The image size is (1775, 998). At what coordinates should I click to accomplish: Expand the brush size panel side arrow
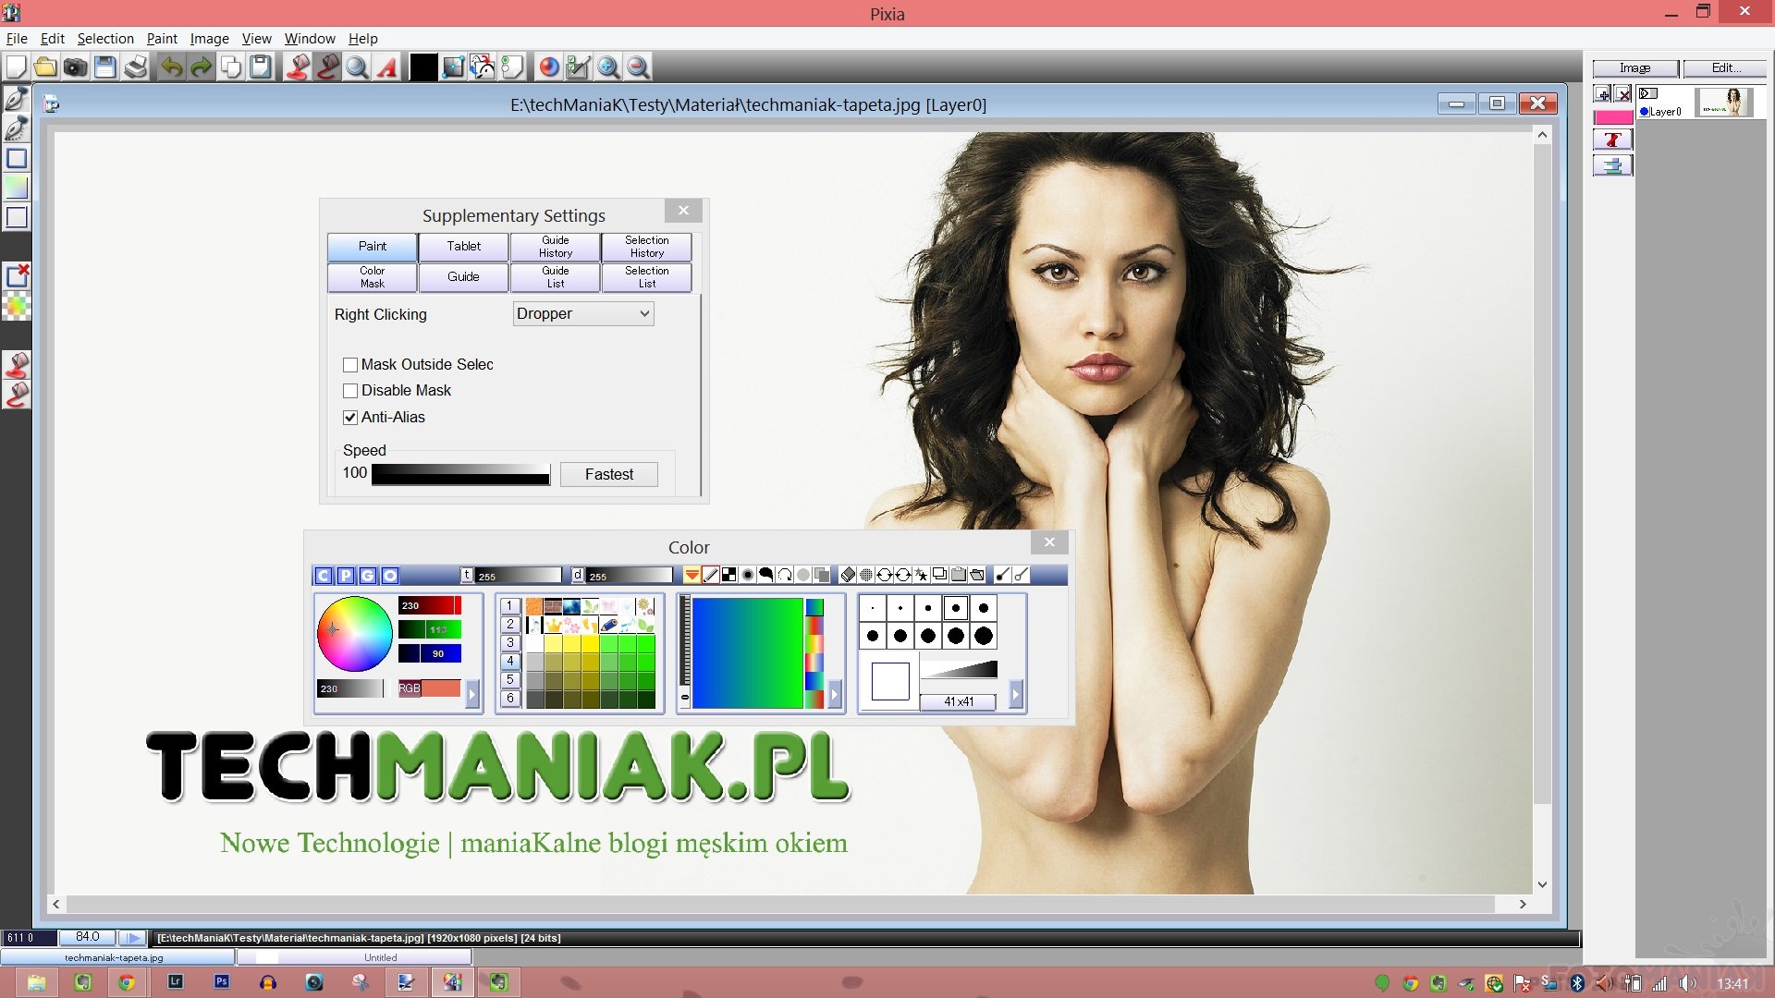coord(1016,693)
